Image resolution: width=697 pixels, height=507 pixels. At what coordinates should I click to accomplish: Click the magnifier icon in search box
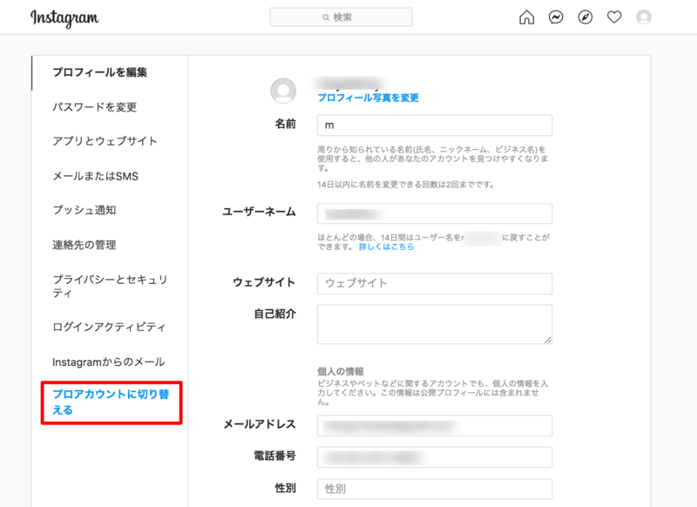[326, 17]
